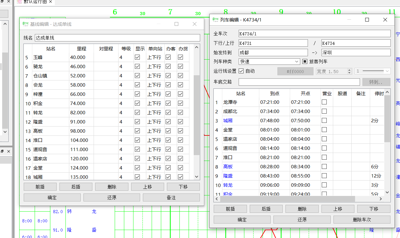Toggle 显示 checkbox for 玉峰 station
Image resolution: width=400 pixels, height=238 pixels.
(137, 57)
